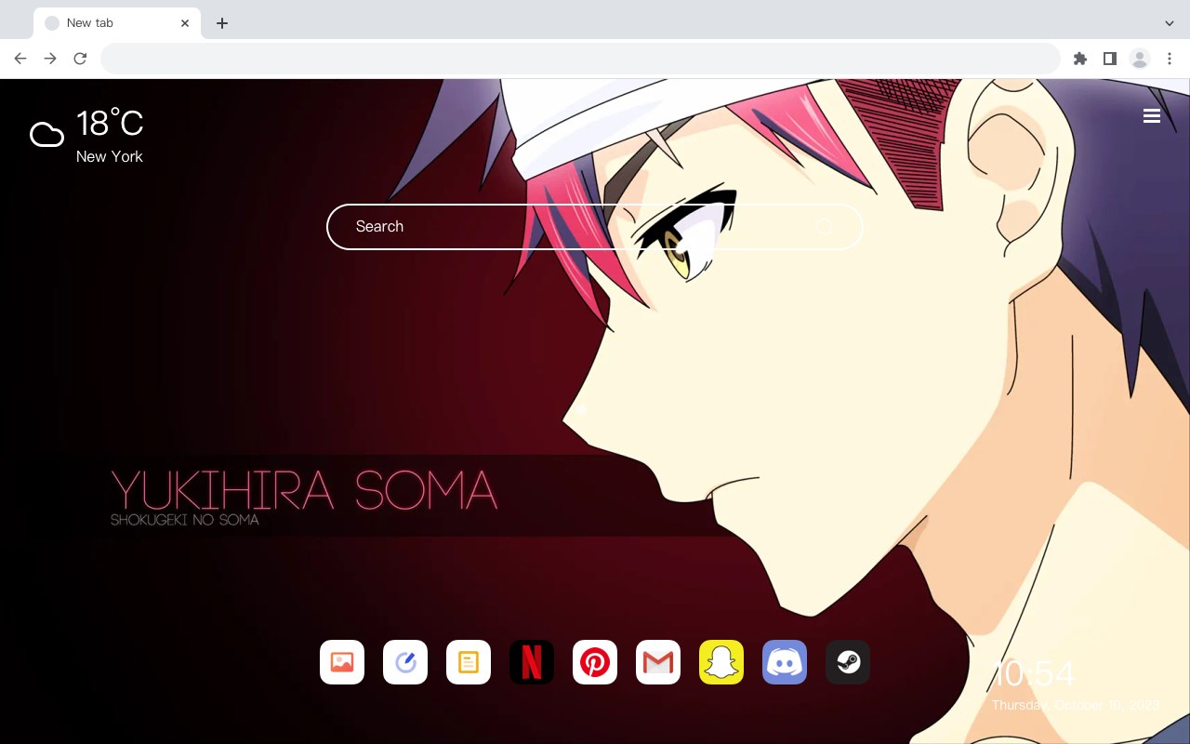1190x744 pixels.
Task: Open the profile avatar menu
Action: pos(1139,59)
